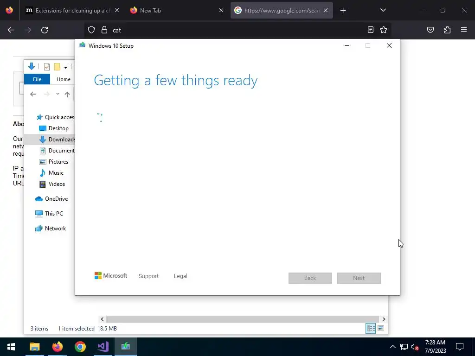The width and height of the screenshot is (475, 356).
Task: Switch Explorer to large icons view
Action: [x=381, y=328]
